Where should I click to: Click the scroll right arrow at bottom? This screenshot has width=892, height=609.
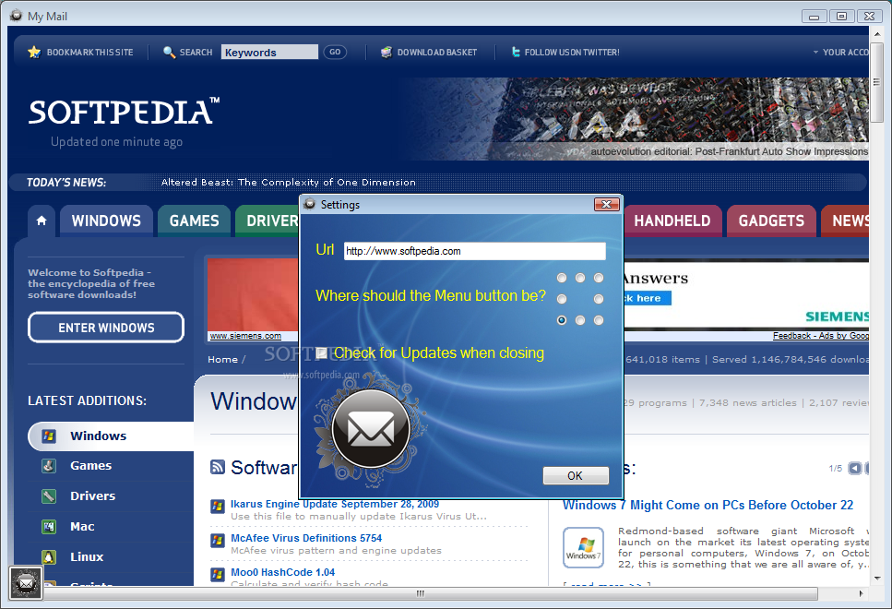point(861,593)
